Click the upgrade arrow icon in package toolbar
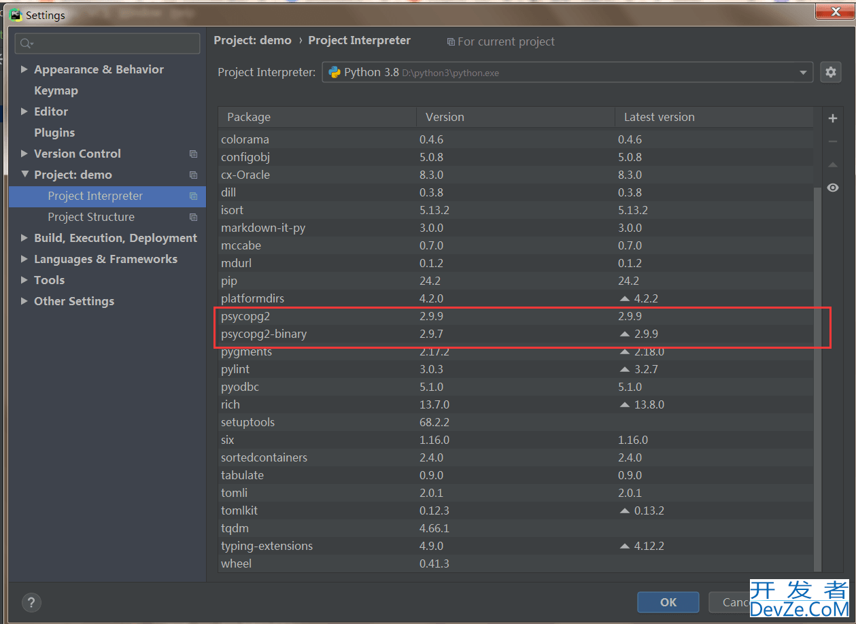 832,164
